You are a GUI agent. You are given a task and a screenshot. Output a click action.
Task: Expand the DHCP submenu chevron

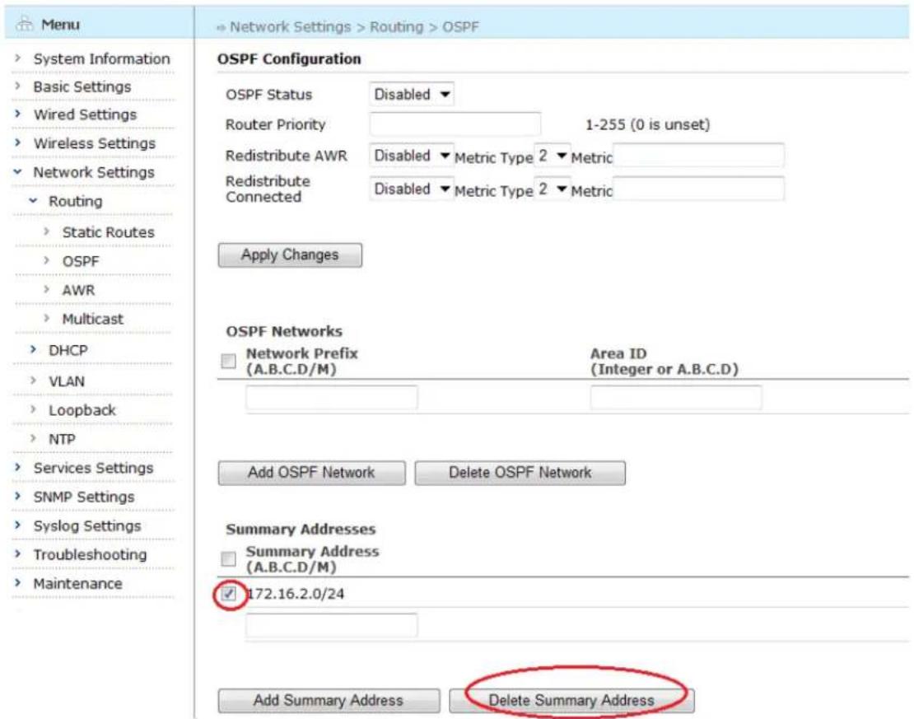point(33,349)
